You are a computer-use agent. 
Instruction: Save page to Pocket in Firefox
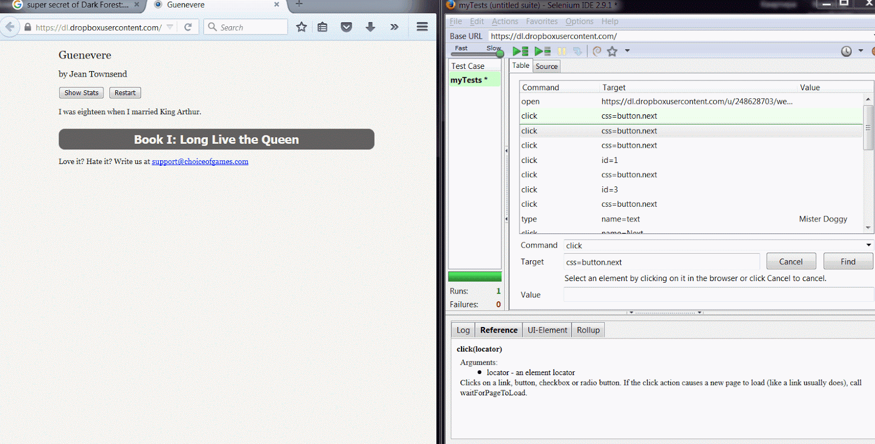tap(346, 27)
